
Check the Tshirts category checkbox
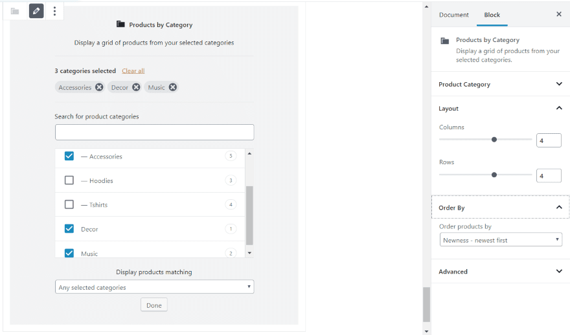click(x=69, y=205)
